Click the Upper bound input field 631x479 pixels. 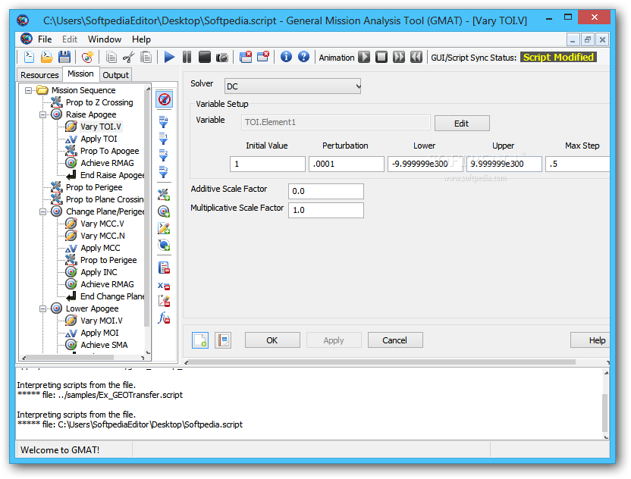(504, 164)
